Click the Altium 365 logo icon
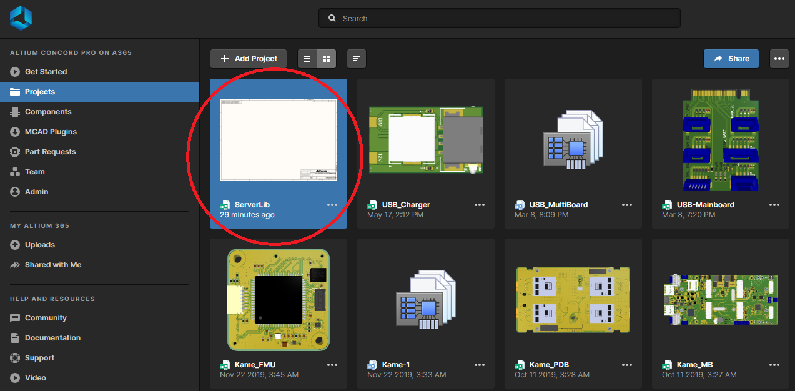This screenshot has width=795, height=391. pyautogui.click(x=21, y=17)
